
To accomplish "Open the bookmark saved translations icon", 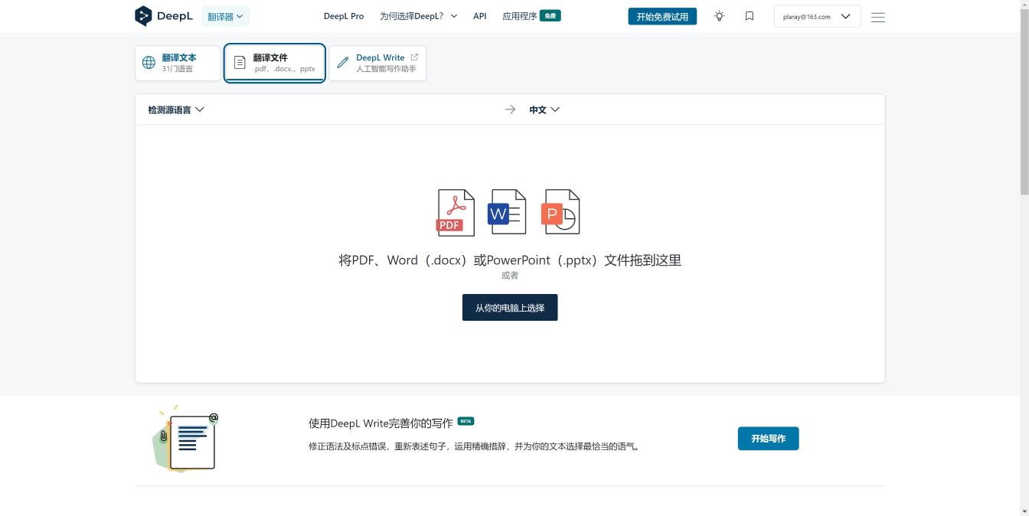I will tap(750, 16).
